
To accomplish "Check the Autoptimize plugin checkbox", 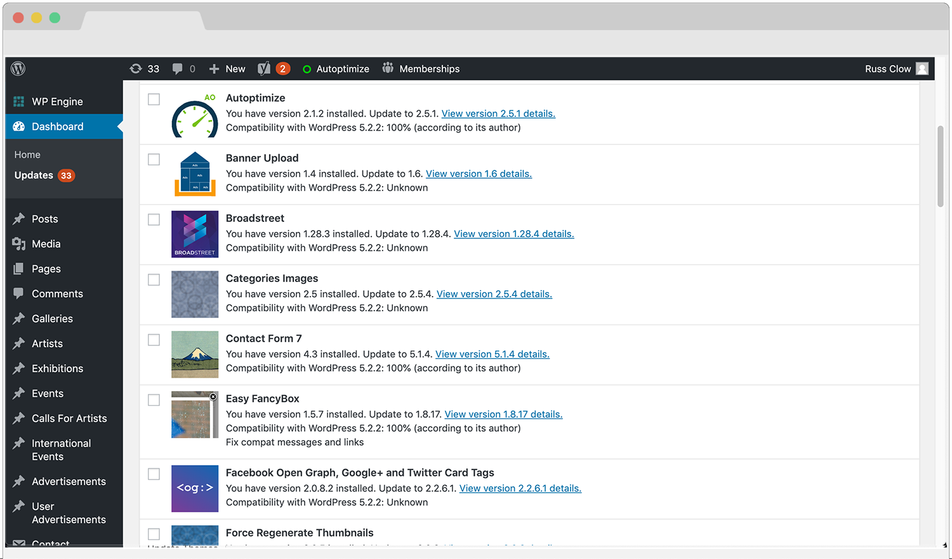I will pos(154,99).
